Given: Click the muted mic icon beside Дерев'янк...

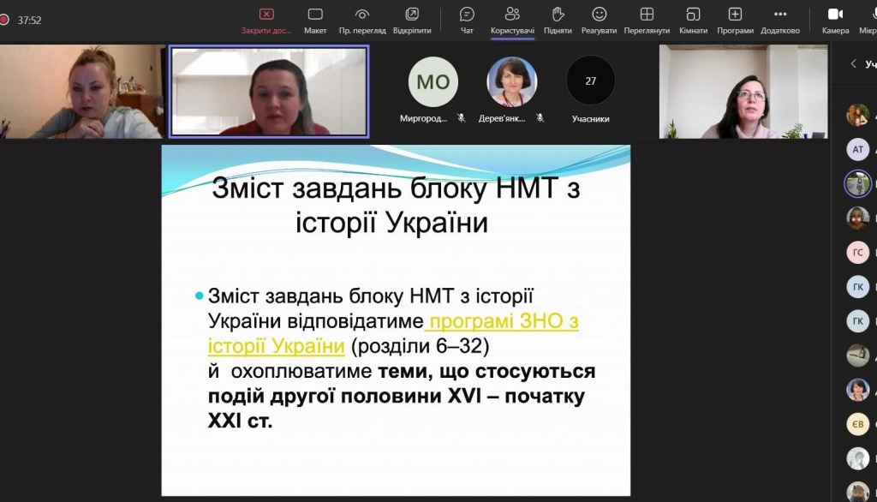Looking at the screenshot, I should [x=540, y=118].
